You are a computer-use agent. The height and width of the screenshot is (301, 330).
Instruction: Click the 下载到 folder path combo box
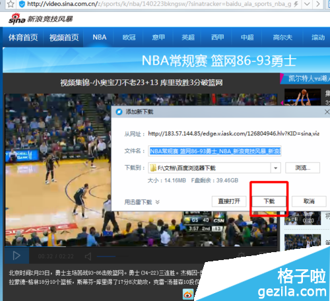[214, 168]
